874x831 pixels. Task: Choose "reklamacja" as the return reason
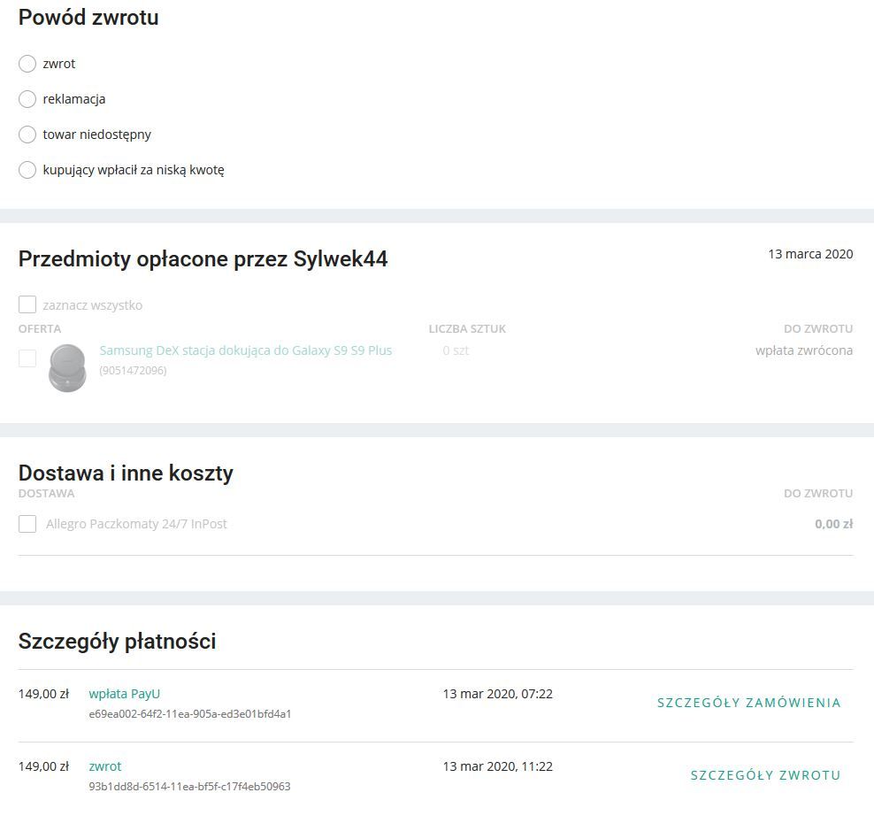(27, 99)
